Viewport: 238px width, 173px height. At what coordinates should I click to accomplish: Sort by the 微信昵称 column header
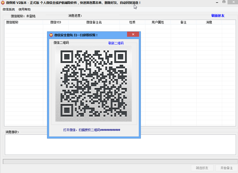(x=24, y=22)
